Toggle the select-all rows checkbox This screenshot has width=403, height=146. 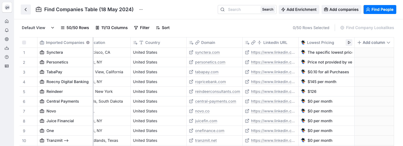point(24,43)
